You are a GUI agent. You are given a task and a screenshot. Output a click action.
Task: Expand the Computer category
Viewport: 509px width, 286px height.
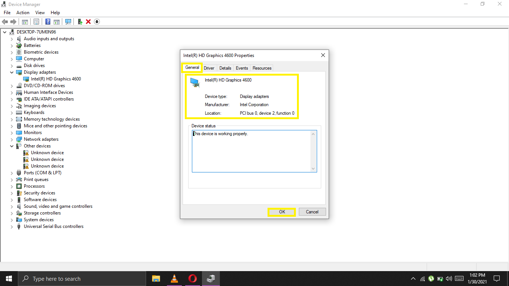click(x=12, y=59)
